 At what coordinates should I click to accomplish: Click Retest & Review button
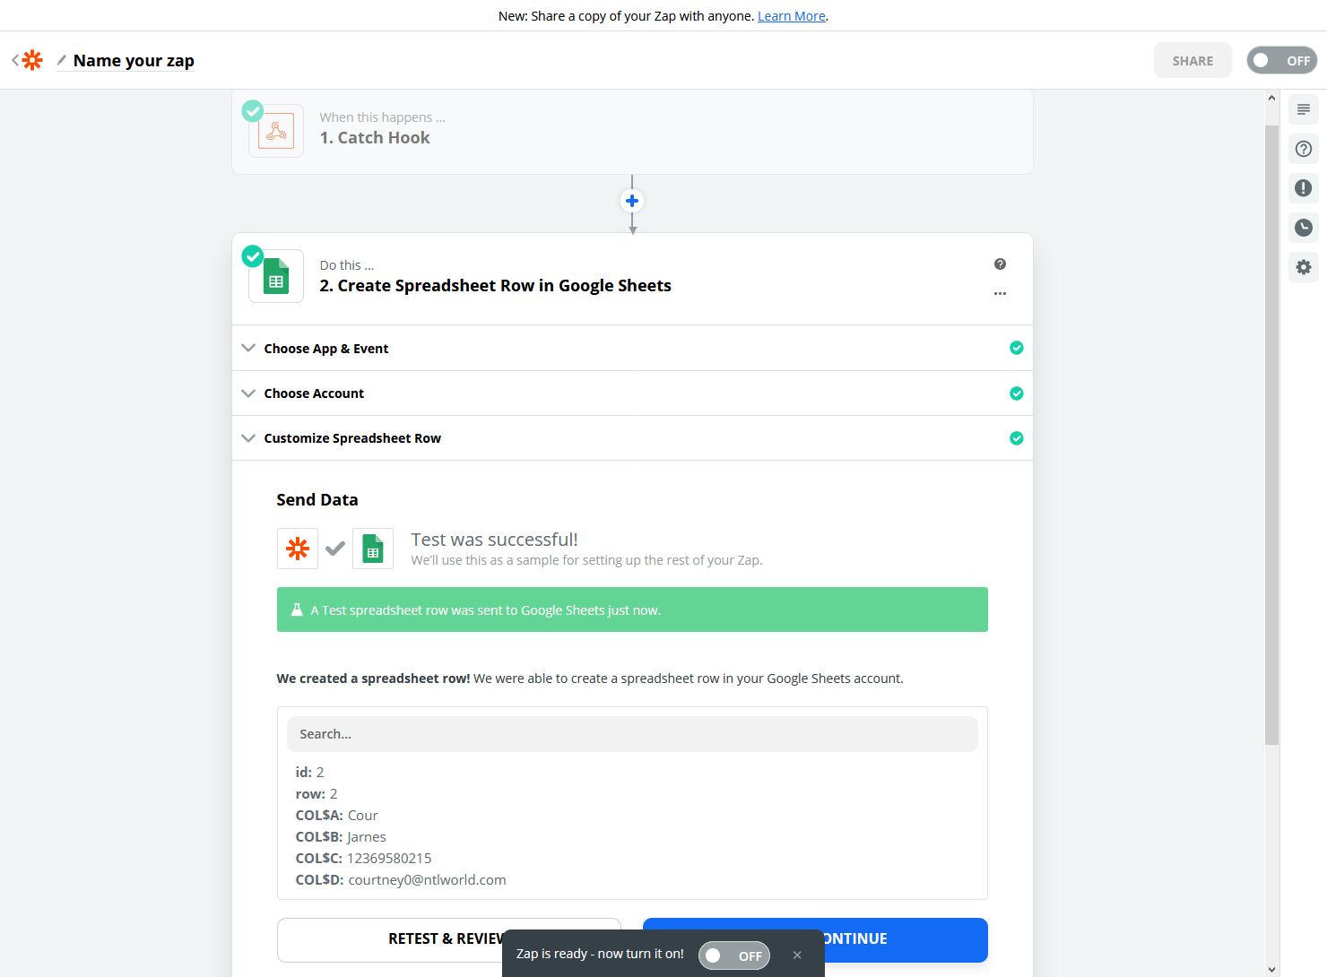point(448,939)
